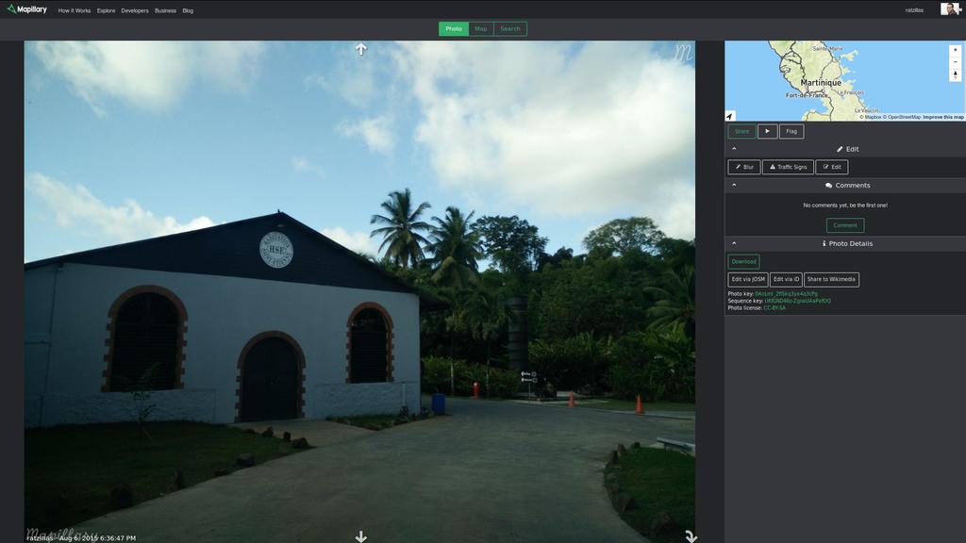Viewport: 966px width, 543px height.
Task: Collapse the Edit section
Action: 734,148
